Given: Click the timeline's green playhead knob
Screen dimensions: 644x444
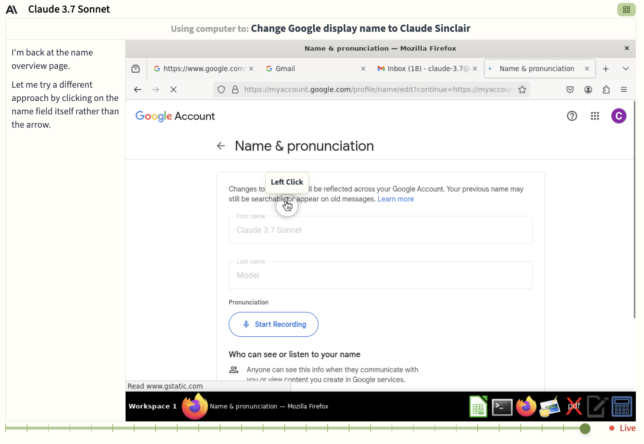Looking at the screenshot, I should pos(585,428).
